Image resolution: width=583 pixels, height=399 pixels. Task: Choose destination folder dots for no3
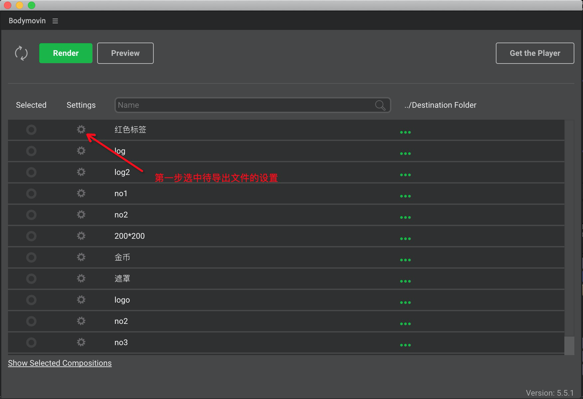pos(405,345)
